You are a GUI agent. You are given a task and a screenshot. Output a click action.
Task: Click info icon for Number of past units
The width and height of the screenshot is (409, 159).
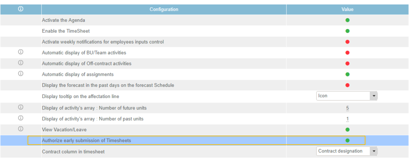21,118
